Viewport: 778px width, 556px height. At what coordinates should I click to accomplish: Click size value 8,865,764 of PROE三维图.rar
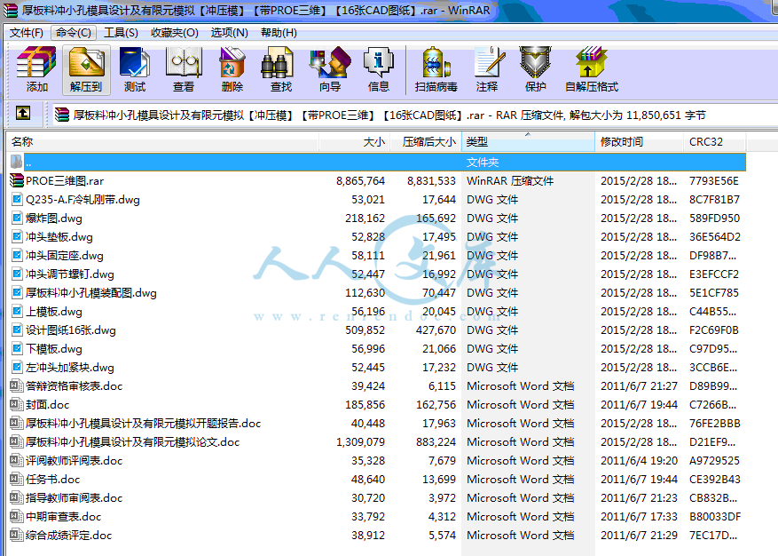pos(360,181)
